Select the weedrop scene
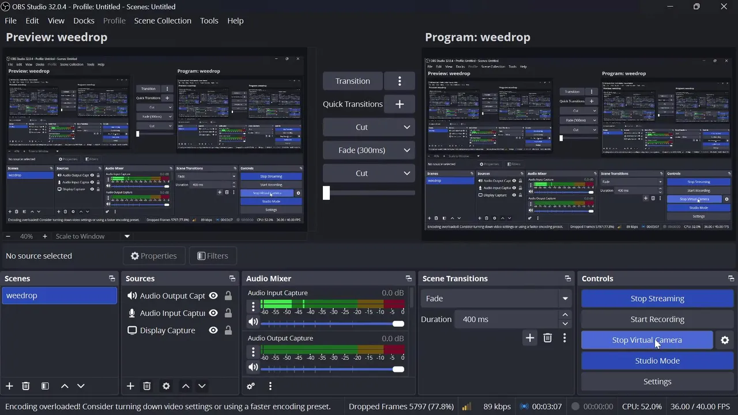This screenshot has height=415, width=738. [59, 296]
